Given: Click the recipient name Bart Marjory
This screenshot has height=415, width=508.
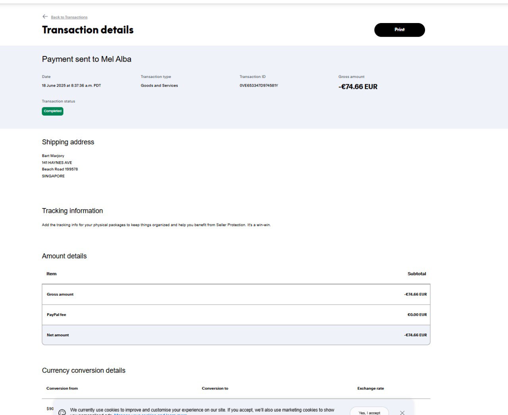Looking at the screenshot, I should [x=53, y=156].
